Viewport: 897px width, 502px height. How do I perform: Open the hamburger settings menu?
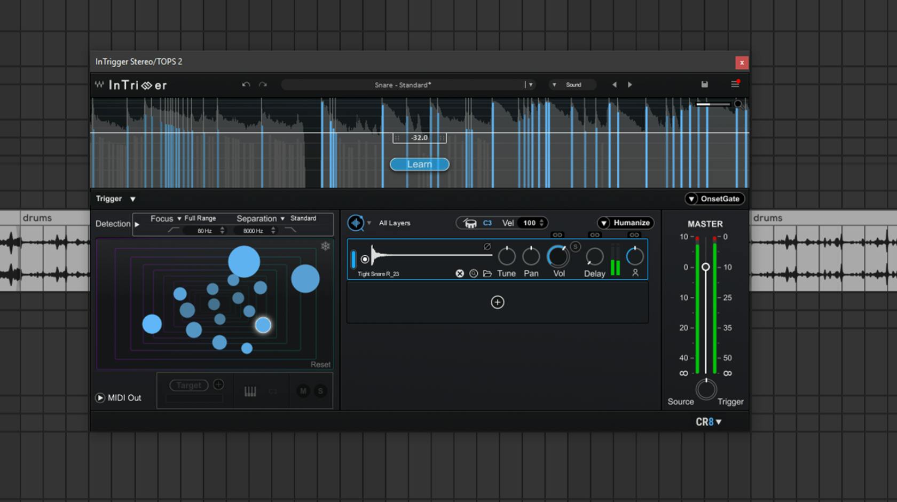tap(735, 84)
